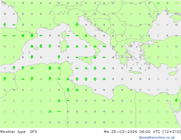
Task: Click the 'Weather type' label text
Action: pyautogui.click(x=13, y=132)
